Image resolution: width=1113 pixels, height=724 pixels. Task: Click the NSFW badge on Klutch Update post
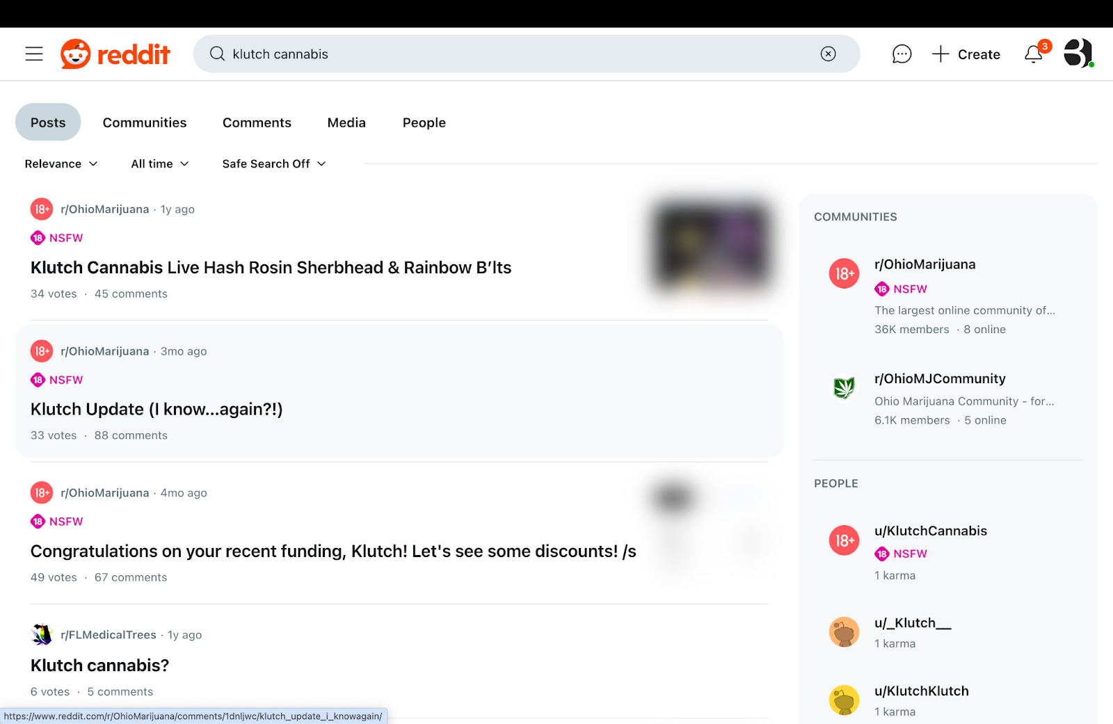57,380
